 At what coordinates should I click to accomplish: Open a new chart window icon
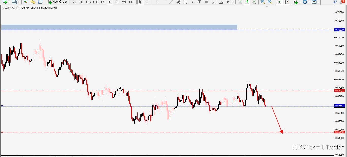(5, 2)
